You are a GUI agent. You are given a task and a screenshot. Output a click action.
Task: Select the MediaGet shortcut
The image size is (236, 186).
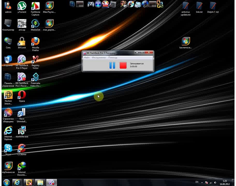pos(35,25)
